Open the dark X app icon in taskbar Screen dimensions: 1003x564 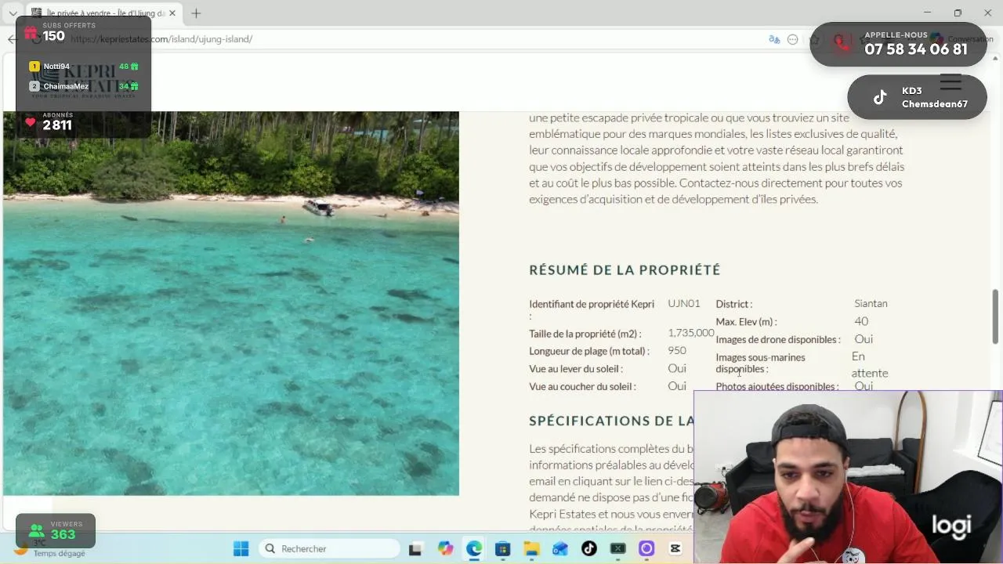coord(618,548)
